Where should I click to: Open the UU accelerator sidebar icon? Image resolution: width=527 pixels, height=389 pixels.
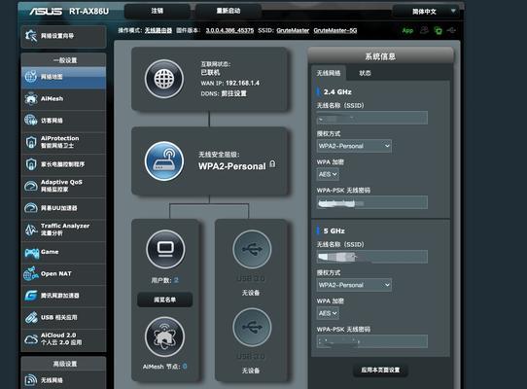pos(30,208)
